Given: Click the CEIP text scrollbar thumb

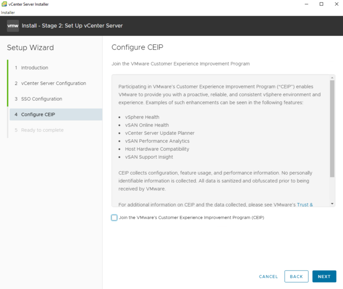Looking at the screenshot, I should click(332, 129).
